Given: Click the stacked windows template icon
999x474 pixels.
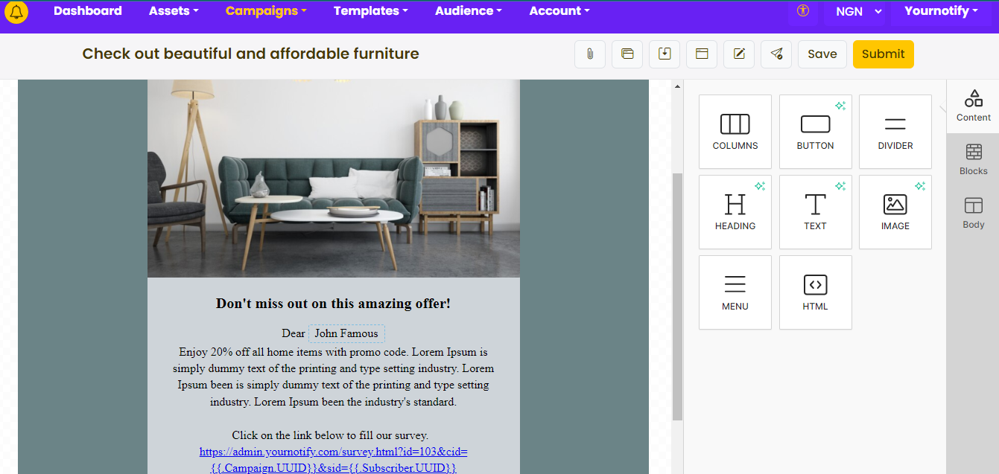Looking at the screenshot, I should (x=627, y=54).
